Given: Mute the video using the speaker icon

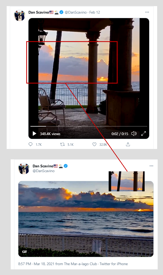Looking at the screenshot, I should click(134, 134).
